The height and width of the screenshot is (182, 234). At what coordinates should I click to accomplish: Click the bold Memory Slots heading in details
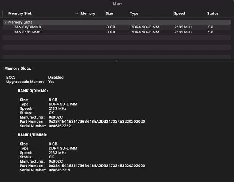(18, 68)
